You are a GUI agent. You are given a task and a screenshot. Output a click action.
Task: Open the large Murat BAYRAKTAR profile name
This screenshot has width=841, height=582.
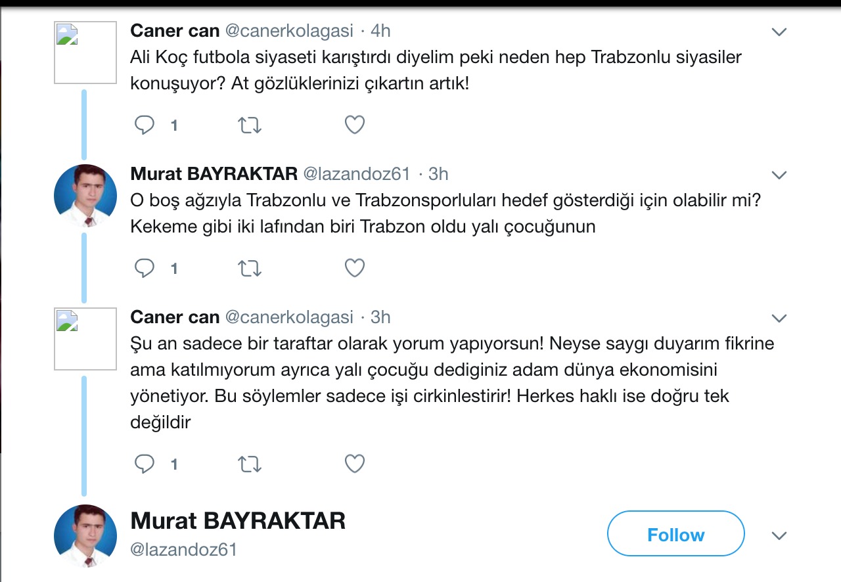(x=238, y=521)
